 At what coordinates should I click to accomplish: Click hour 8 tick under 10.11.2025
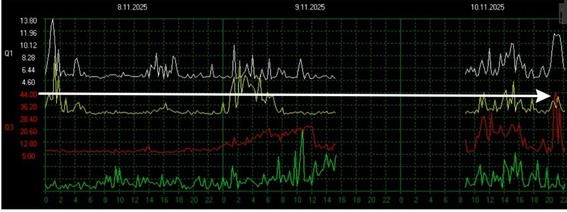click(x=460, y=200)
